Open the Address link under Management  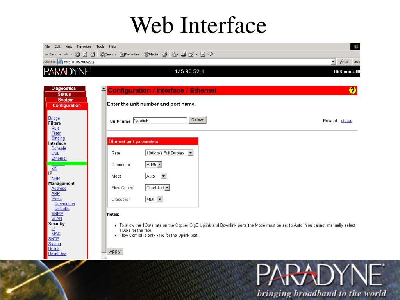click(59, 189)
